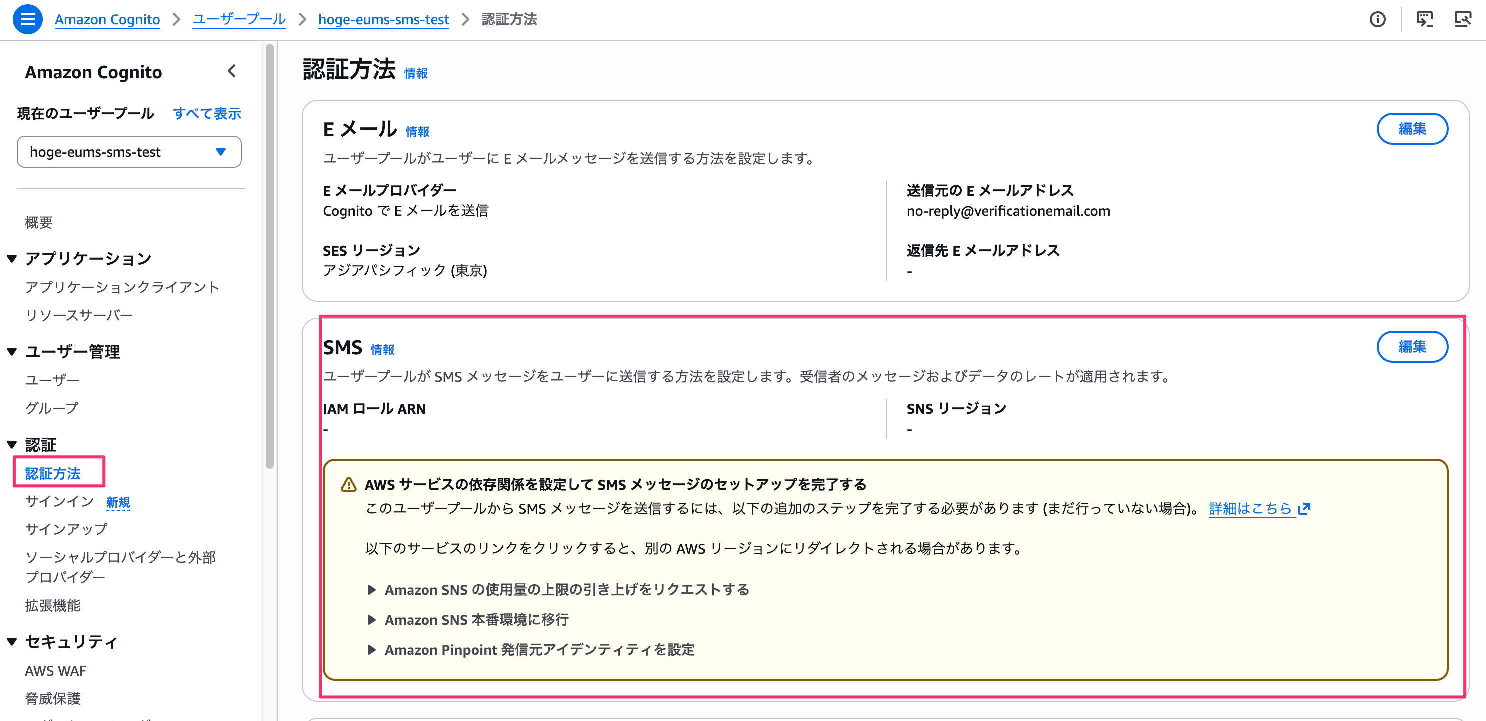Open the CloudShell monitor icon in top bar
The image size is (1486, 721).
(1424, 19)
